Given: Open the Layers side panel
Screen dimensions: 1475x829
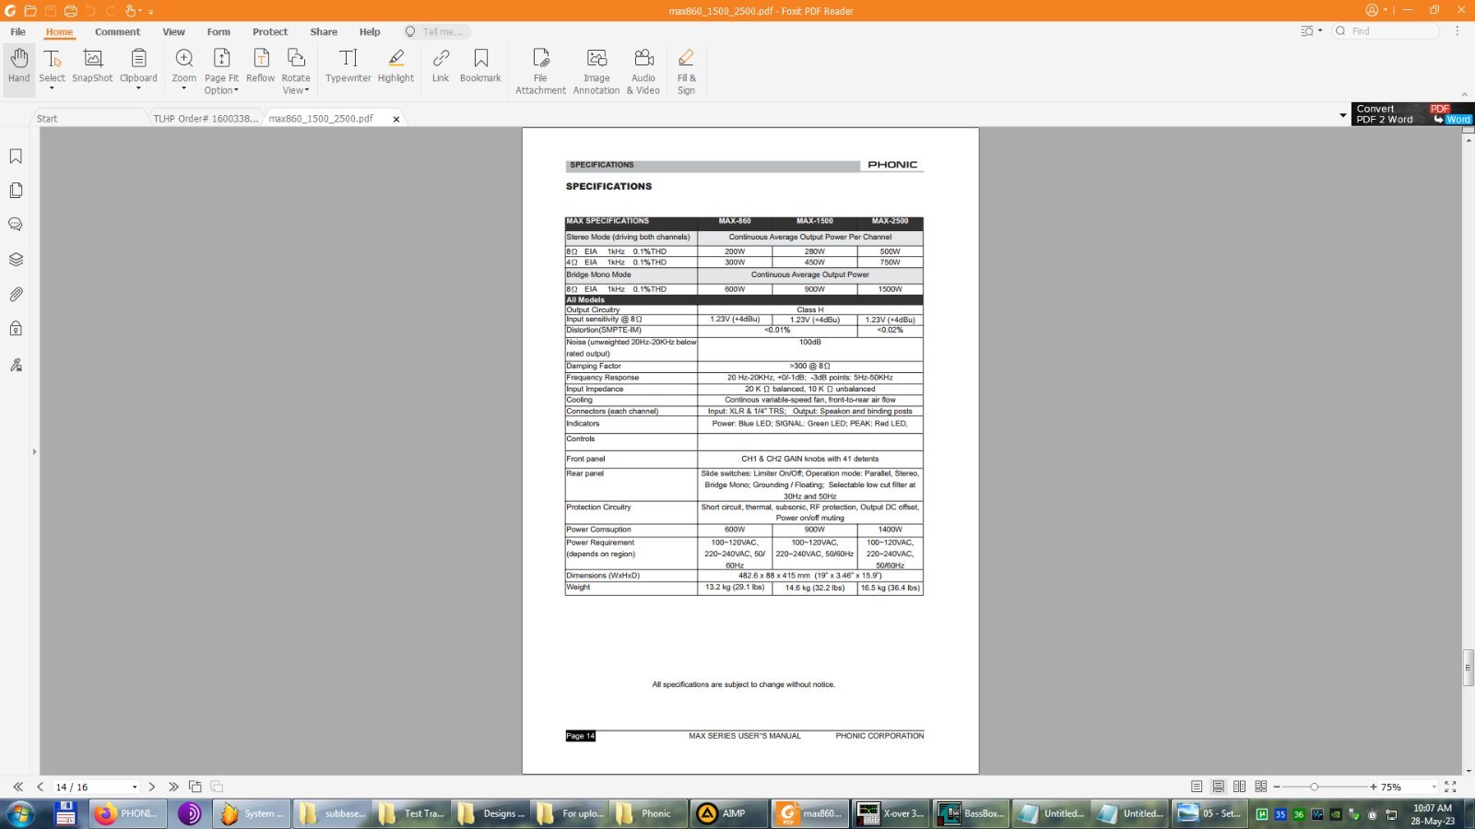Looking at the screenshot, I should point(16,259).
